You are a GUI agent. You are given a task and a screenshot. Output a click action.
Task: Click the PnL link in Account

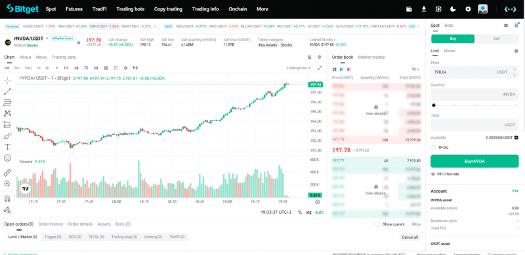point(515,191)
